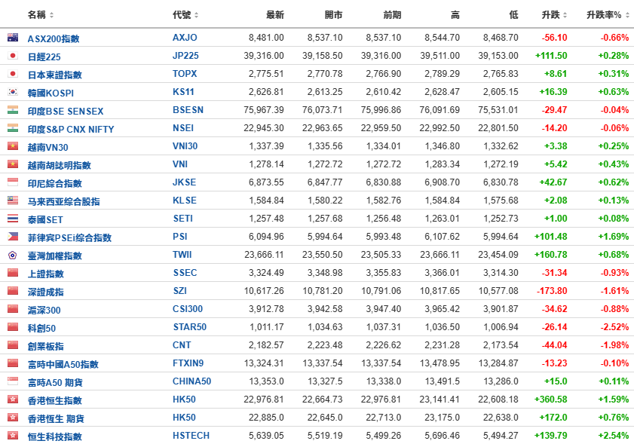Click ticker code SSEC
Screen dimensions: 634x447
click(x=185, y=273)
